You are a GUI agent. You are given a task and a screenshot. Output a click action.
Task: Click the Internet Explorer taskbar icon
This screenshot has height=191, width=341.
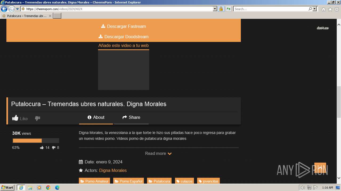(x=21, y=188)
